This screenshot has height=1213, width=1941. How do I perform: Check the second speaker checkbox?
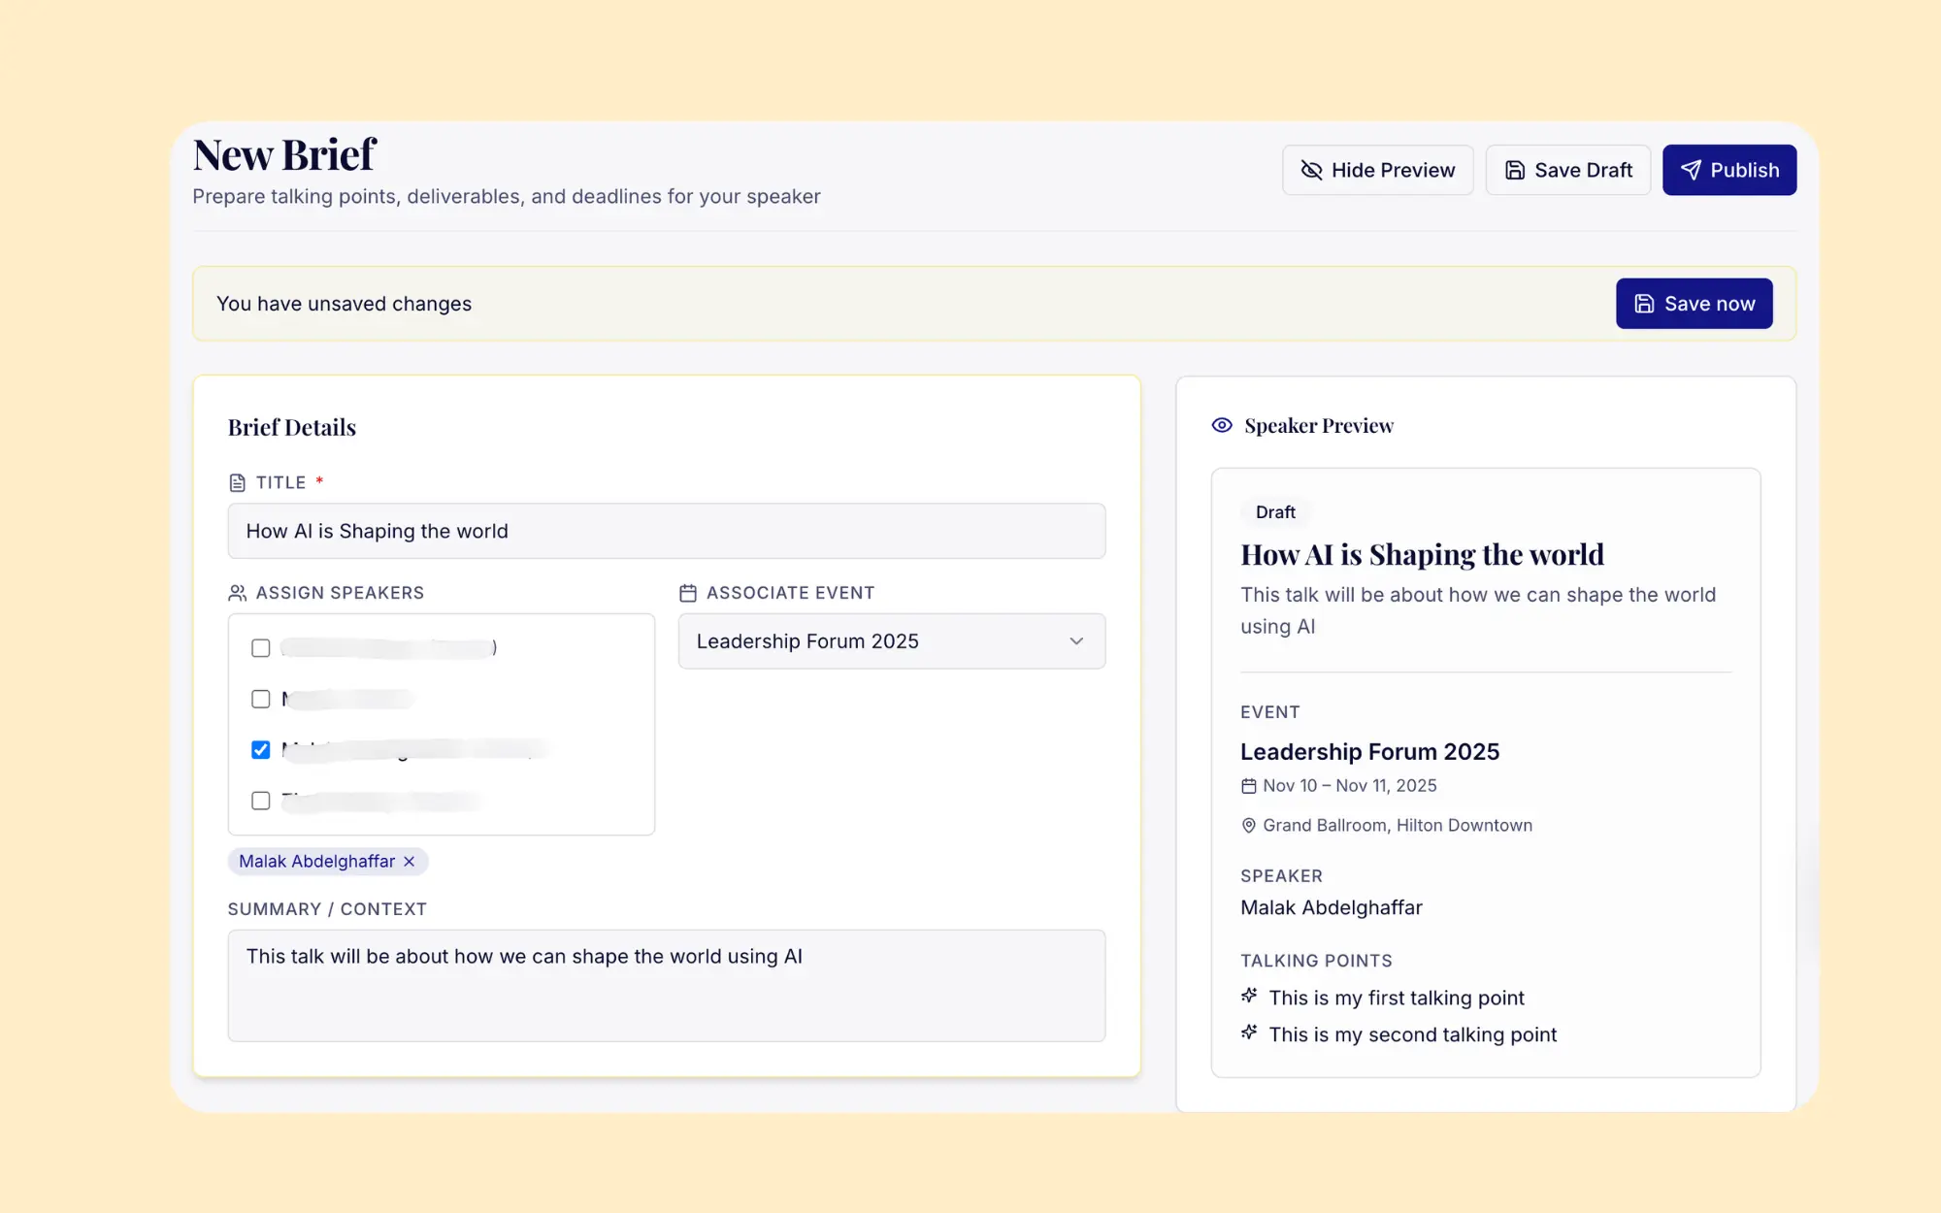(x=260, y=699)
